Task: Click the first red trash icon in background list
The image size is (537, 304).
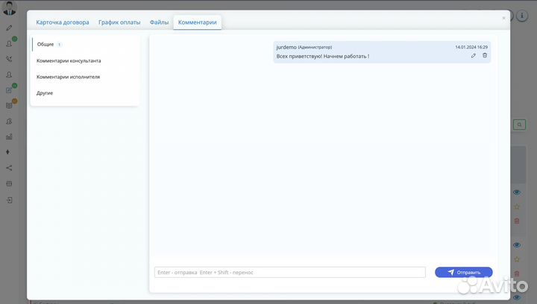Action: click(517, 221)
